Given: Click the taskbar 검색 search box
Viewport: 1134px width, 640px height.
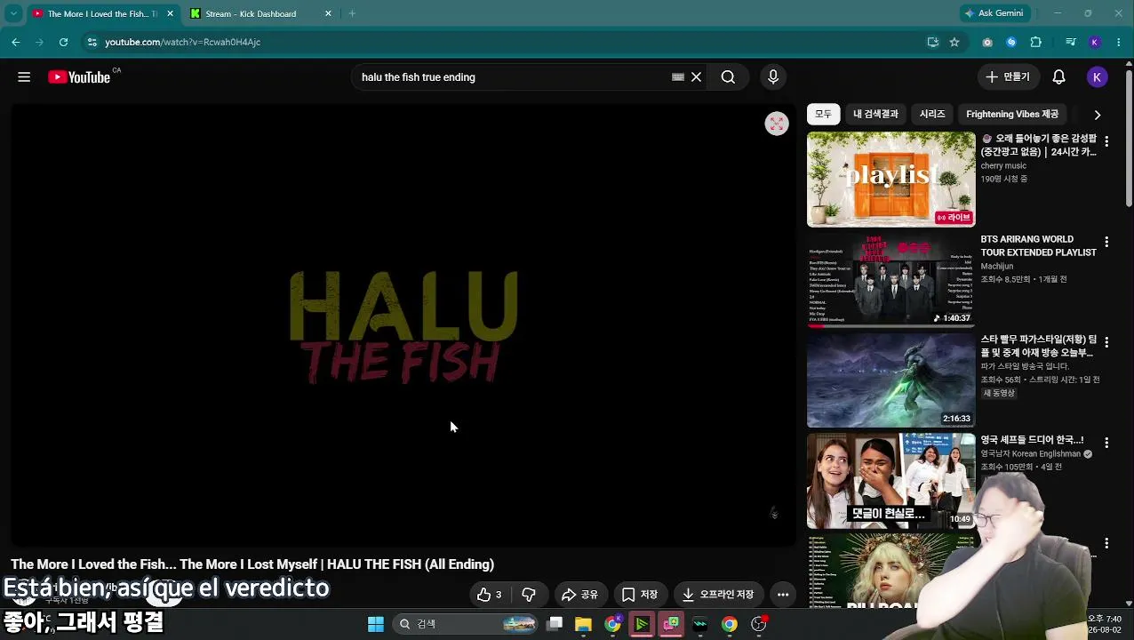Looking at the screenshot, I should coord(467,624).
